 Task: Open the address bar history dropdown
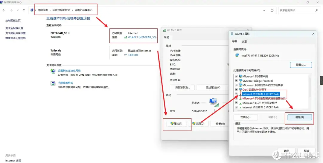pyautogui.click(x=264, y=10)
